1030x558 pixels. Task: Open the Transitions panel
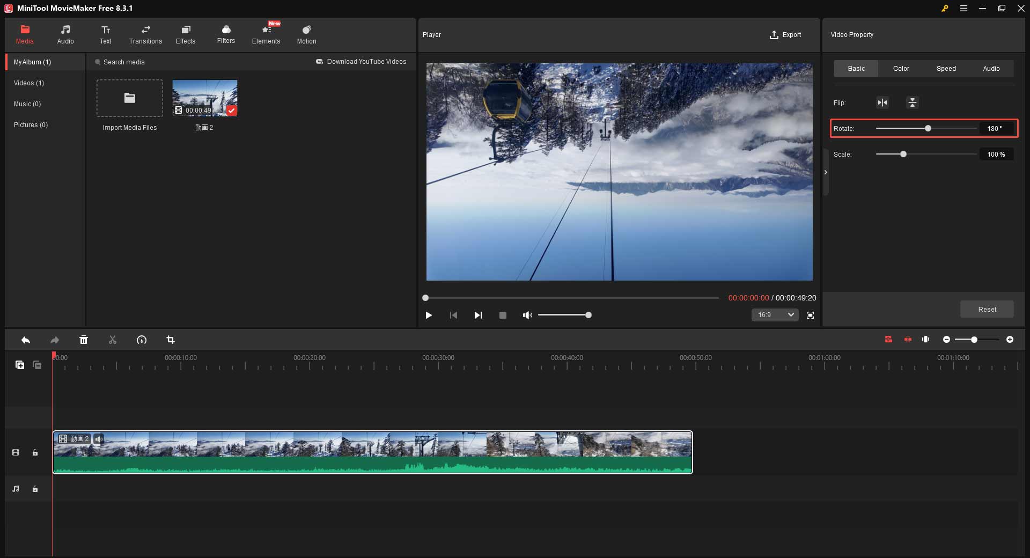pos(145,34)
